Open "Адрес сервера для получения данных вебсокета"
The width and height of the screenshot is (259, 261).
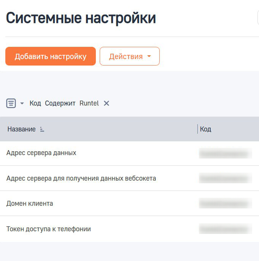[81, 178]
